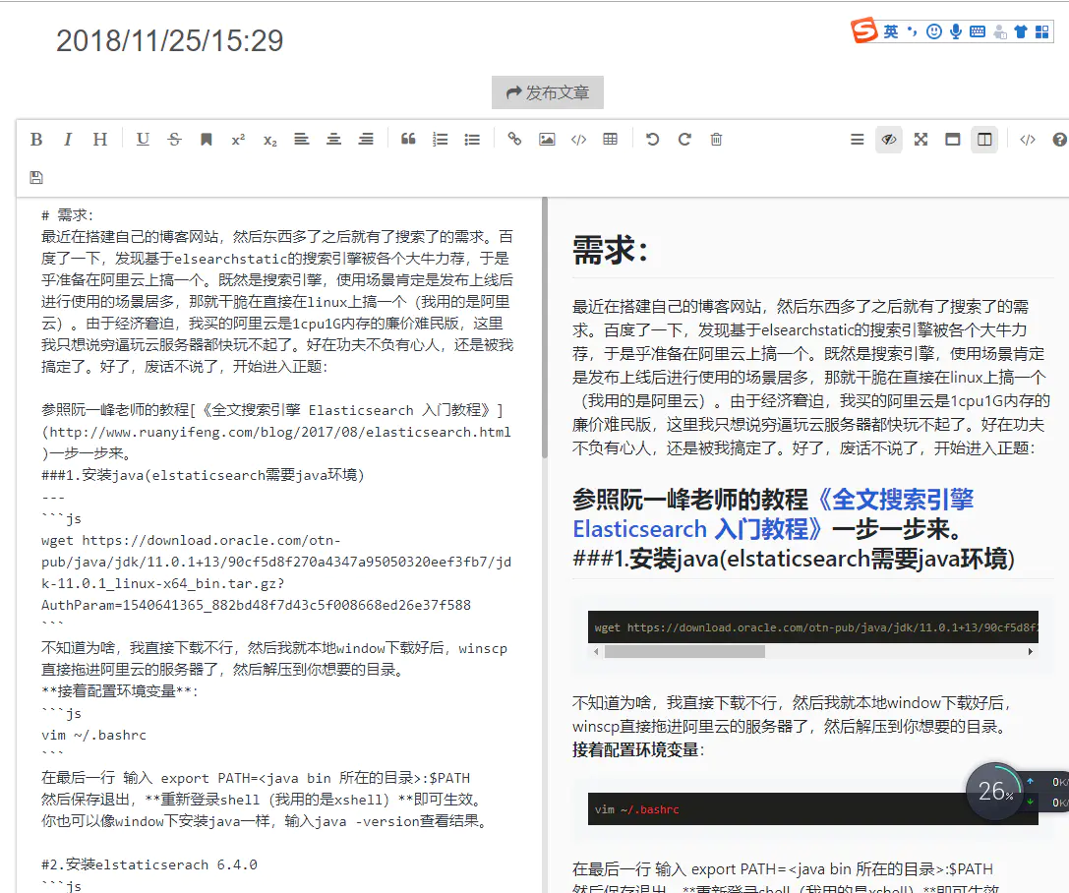
Task: Click the bookmark mark icon
Action: click(206, 140)
